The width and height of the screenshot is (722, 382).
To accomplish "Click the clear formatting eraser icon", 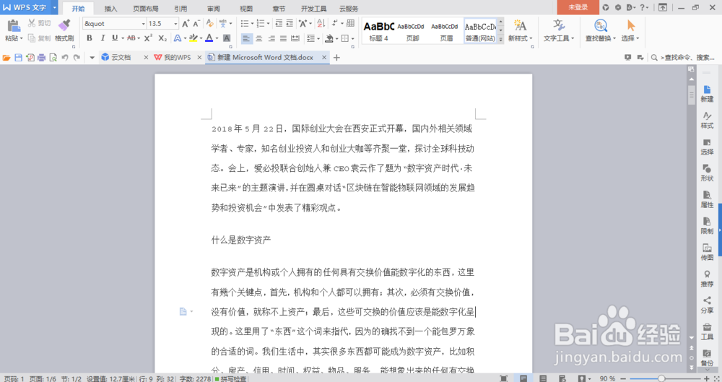I will coord(209,24).
